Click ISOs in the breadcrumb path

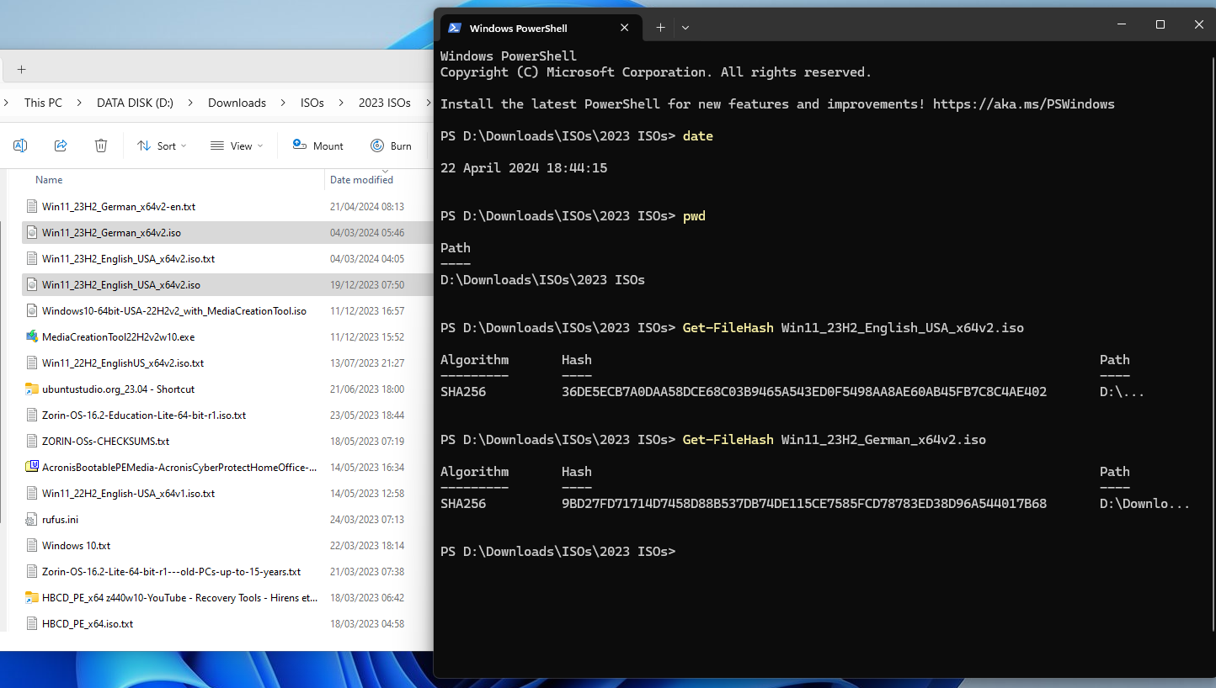tap(312, 103)
